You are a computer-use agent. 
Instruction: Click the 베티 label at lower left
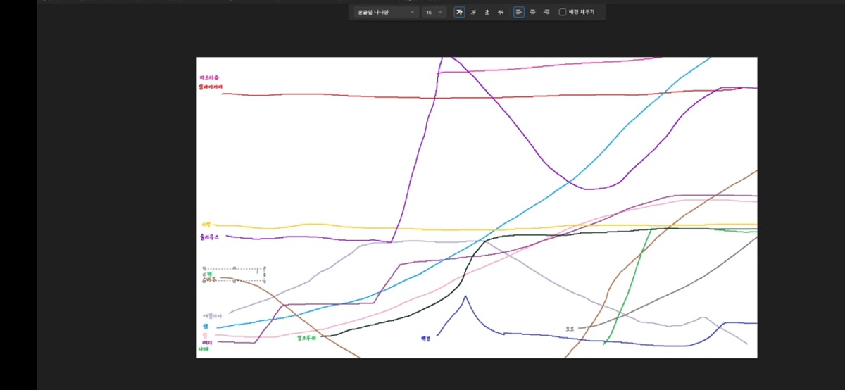[x=207, y=342]
